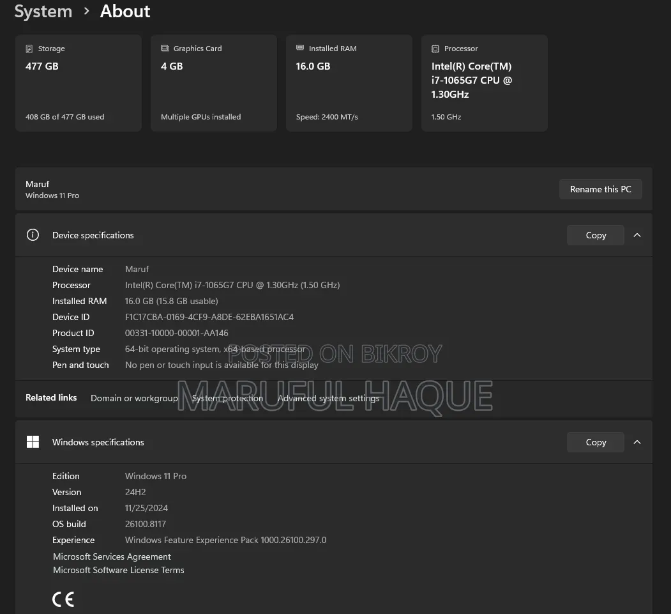Select the Pen and touch value text
This screenshot has height=614, width=671.
point(222,365)
